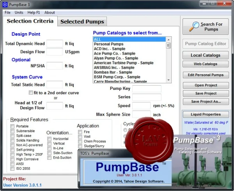This screenshot has width=234, height=191.
Task: Select ACD Inc. - Sample catalog
Action: (x=129, y=49)
